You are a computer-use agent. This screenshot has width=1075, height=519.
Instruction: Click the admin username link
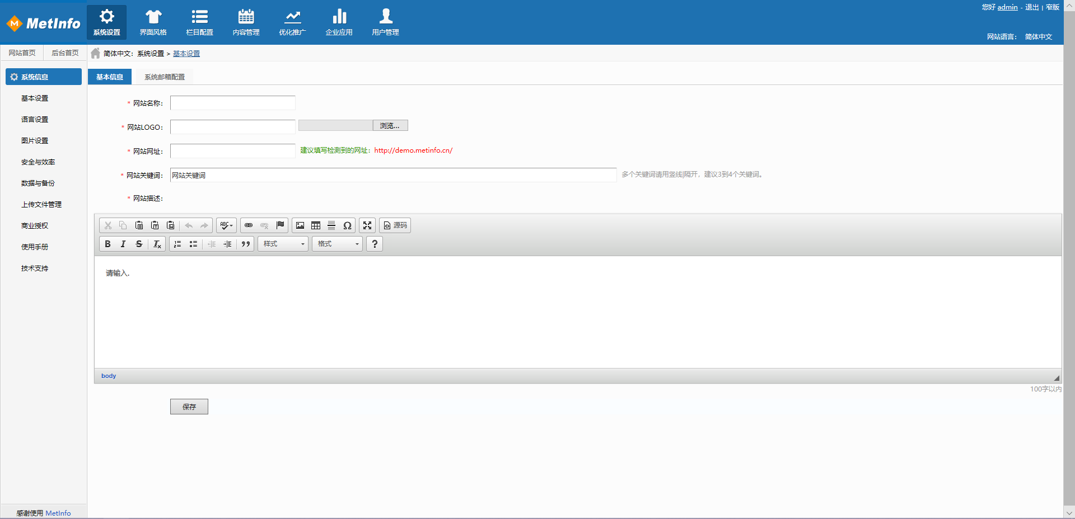[1007, 7]
